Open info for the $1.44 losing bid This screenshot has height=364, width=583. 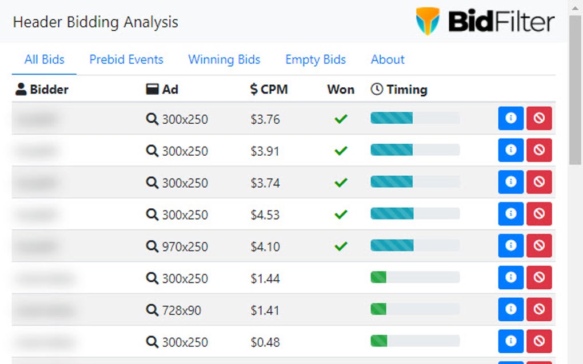[x=510, y=278]
